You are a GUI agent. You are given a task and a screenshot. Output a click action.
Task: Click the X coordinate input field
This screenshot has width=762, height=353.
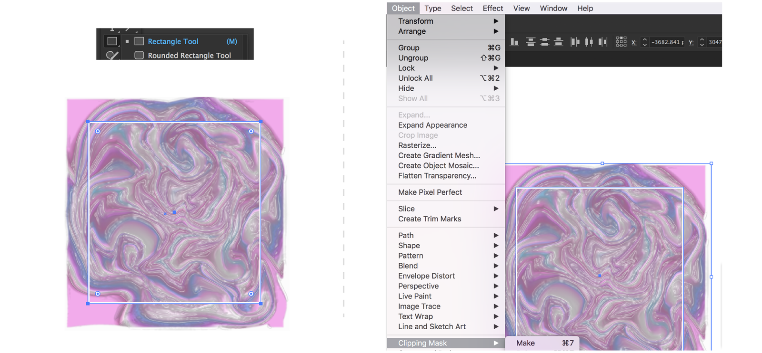coord(667,42)
